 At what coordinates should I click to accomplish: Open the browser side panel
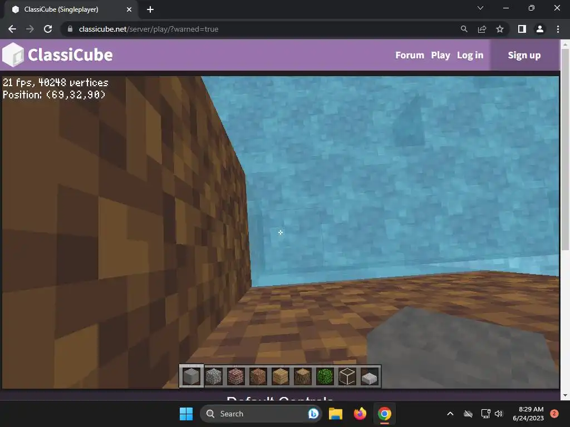coord(522,29)
